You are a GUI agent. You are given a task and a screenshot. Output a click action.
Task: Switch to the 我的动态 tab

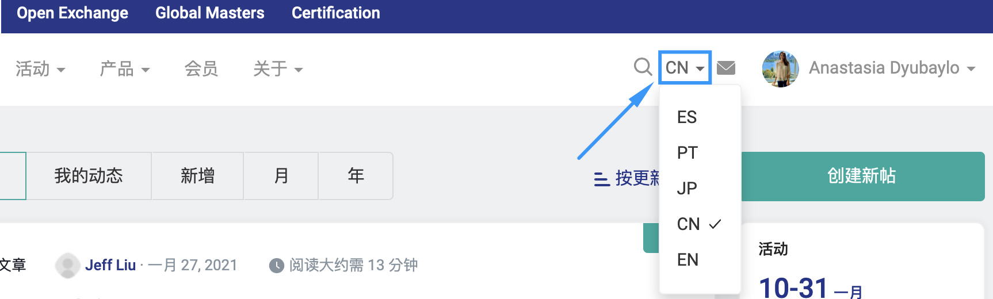[x=89, y=176]
